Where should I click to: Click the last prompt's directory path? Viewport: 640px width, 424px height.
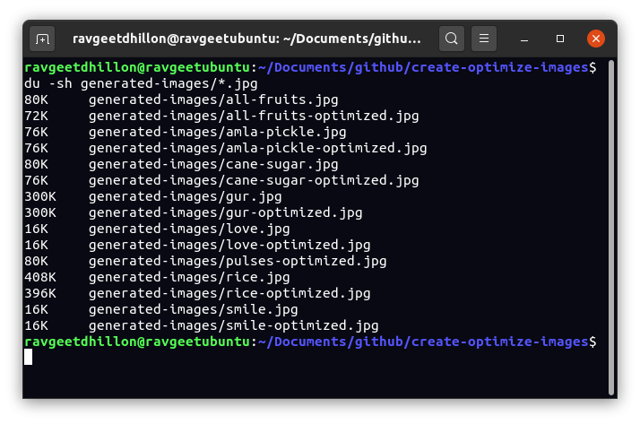point(424,342)
